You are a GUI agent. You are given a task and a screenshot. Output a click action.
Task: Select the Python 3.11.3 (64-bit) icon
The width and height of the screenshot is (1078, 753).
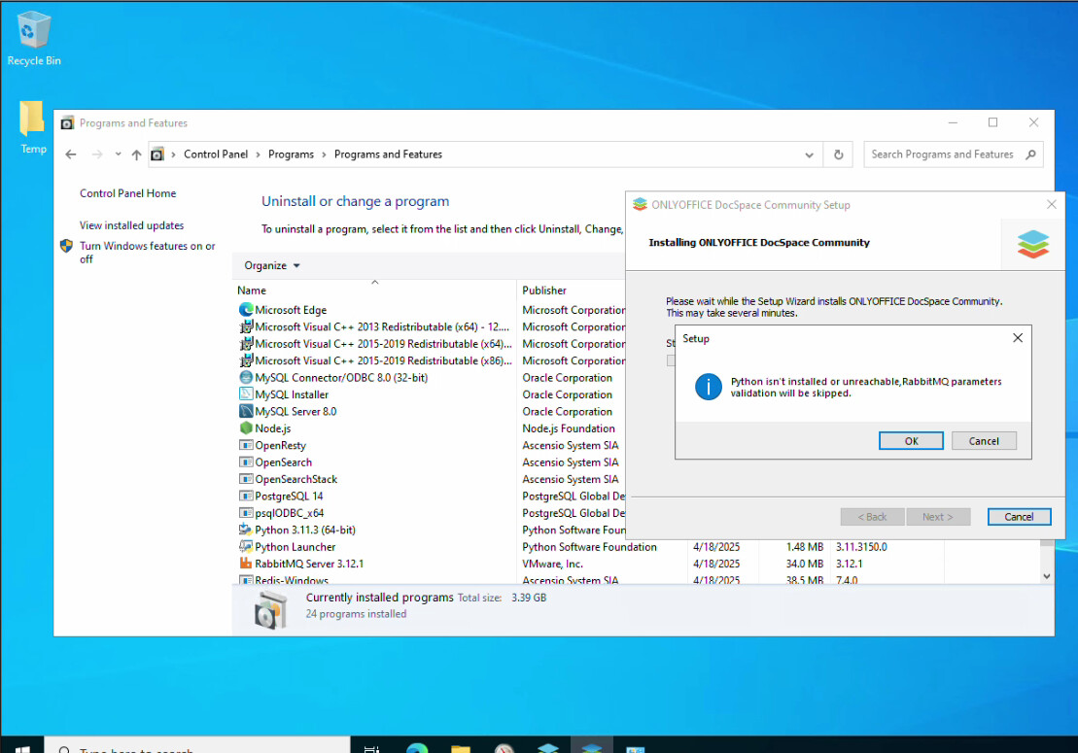tap(245, 530)
